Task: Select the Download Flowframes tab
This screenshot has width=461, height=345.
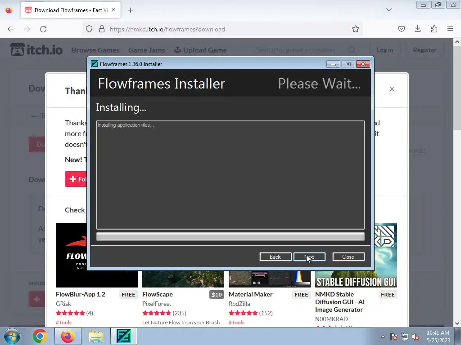Action: pos(71,10)
